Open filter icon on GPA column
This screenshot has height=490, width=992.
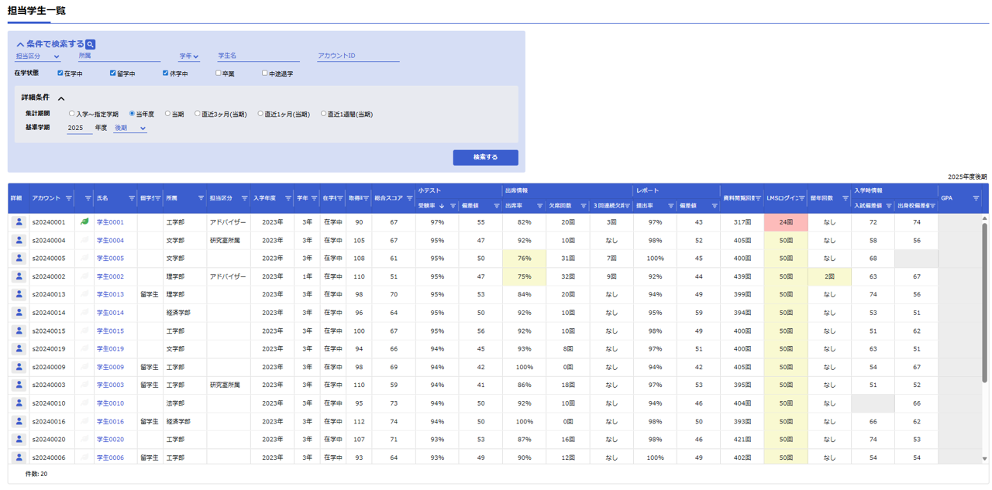pos(976,198)
